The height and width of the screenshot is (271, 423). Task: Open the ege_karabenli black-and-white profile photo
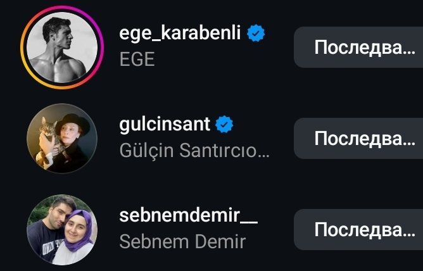coord(62,47)
